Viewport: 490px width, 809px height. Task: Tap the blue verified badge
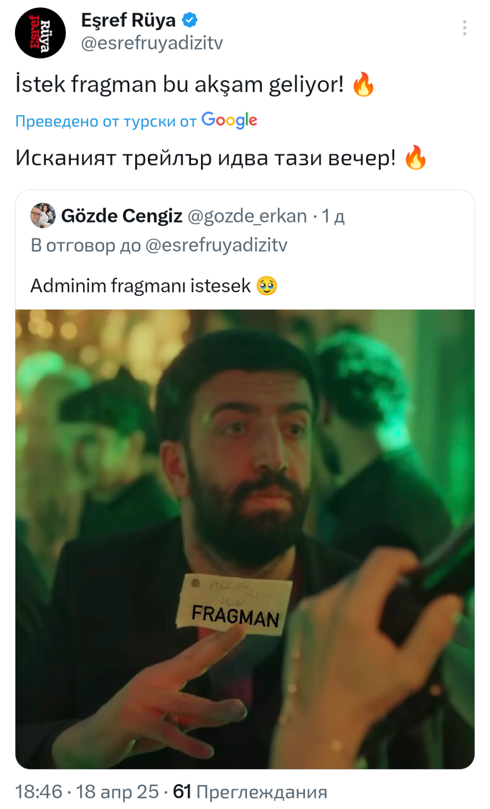[x=190, y=20]
